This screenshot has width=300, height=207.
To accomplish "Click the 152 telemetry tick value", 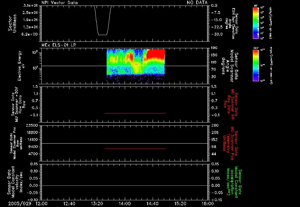I will [214, 139].
